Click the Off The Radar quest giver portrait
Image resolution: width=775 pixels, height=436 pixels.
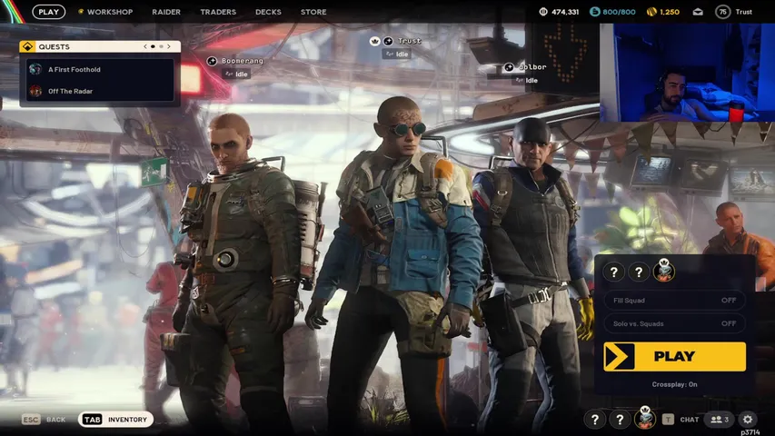(x=35, y=91)
